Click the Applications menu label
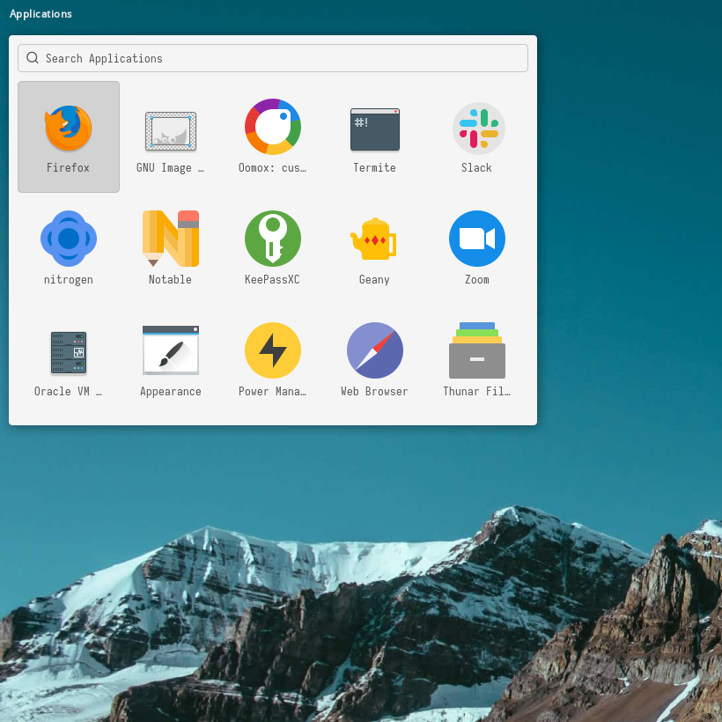This screenshot has width=722, height=722. coord(41,14)
